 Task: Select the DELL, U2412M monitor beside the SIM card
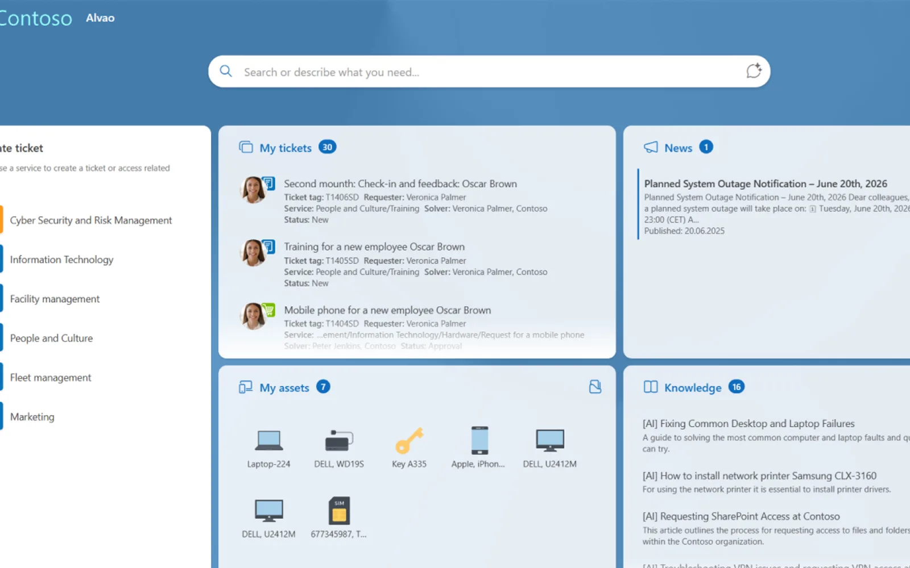click(268, 518)
